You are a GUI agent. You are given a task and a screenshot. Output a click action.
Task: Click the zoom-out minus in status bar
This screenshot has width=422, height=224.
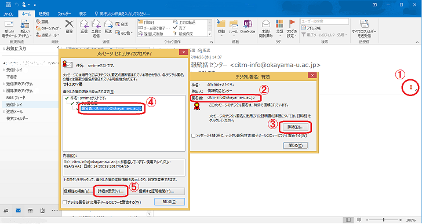367,220
